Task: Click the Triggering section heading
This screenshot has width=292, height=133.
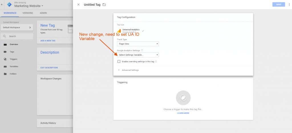Action: point(122,82)
